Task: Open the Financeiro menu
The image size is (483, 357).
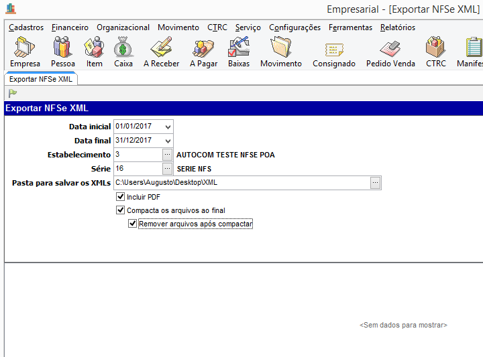Action: click(x=70, y=27)
